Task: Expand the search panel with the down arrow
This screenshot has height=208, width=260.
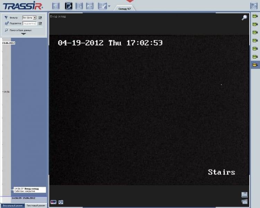Action: [x=24, y=34]
